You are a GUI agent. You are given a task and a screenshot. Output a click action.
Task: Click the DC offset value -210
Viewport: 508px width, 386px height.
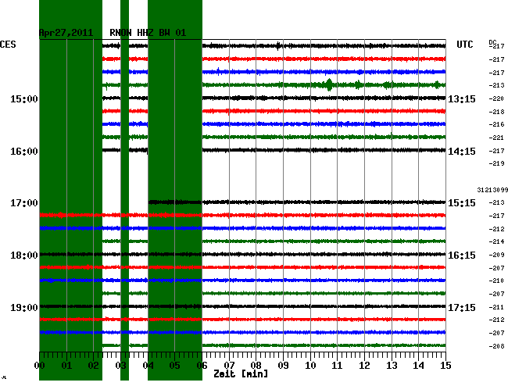pyautogui.click(x=496, y=281)
